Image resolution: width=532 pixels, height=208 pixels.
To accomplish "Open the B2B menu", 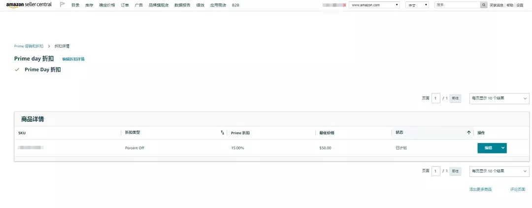I will pyautogui.click(x=235, y=5).
